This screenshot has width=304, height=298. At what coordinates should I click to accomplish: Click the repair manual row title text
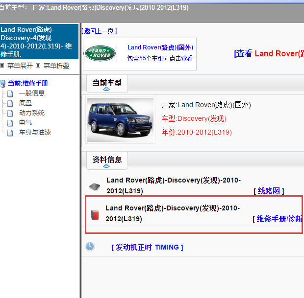173,213
